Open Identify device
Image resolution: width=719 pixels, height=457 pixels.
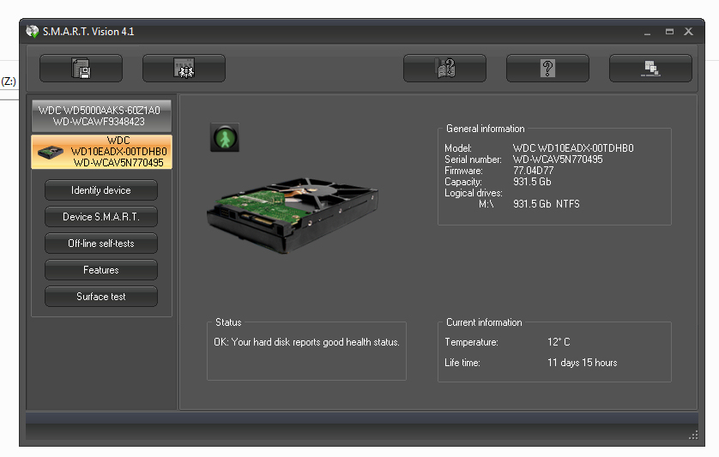tap(101, 190)
